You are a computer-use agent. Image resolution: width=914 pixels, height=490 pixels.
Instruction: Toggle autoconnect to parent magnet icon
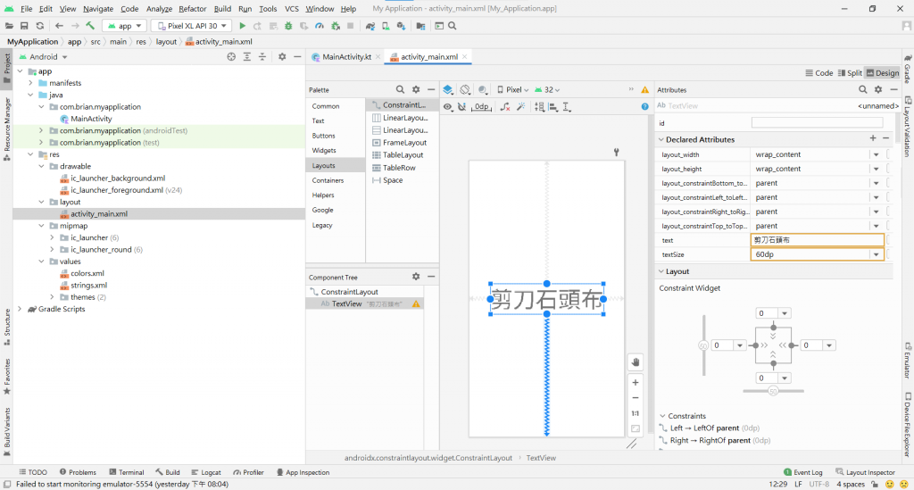click(x=461, y=106)
